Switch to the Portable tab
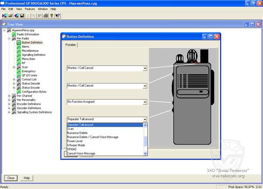Image resolution: width=263 pixels, height=189 pixels. 71,45
